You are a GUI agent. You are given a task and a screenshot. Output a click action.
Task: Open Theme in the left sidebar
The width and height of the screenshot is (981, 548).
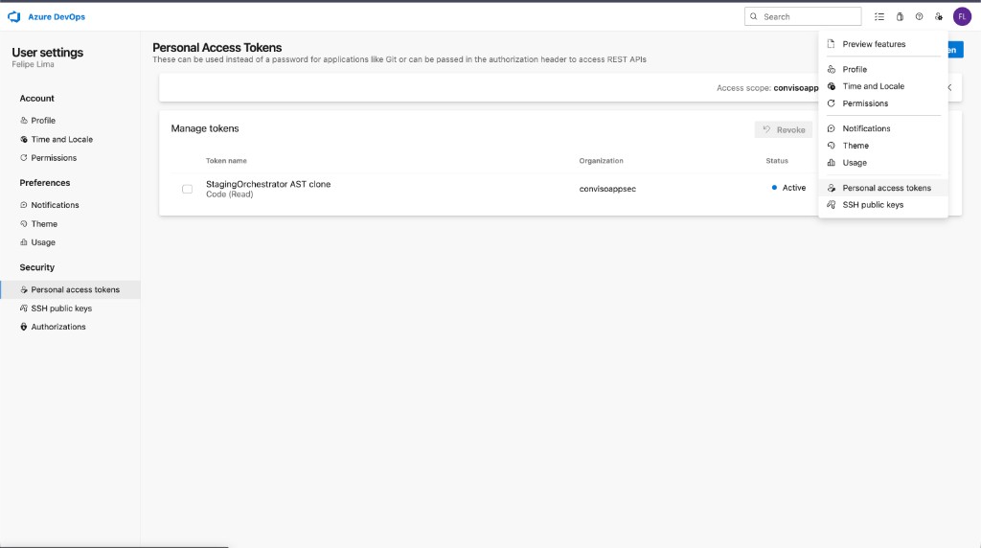[x=70, y=223]
